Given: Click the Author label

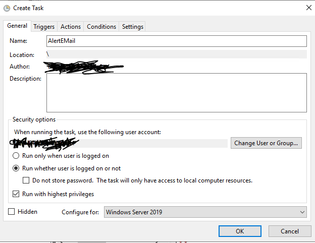Looking at the screenshot, I should (x=20, y=67).
